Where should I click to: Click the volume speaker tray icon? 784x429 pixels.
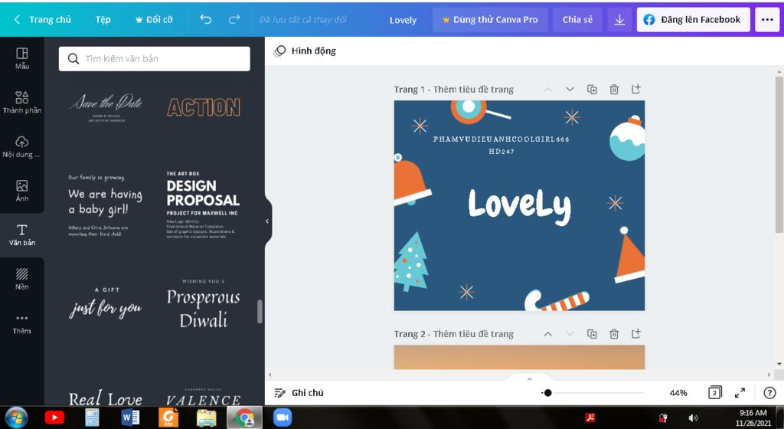coord(693,418)
